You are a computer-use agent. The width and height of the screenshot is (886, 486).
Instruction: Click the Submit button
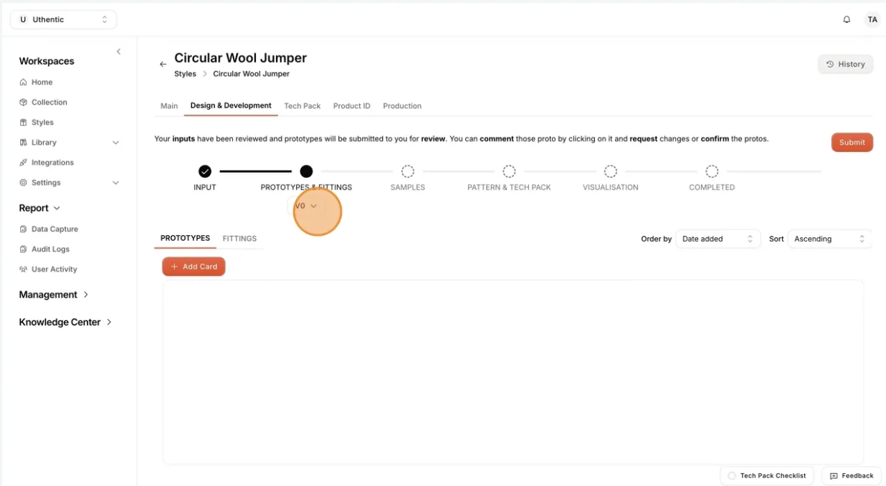(852, 142)
